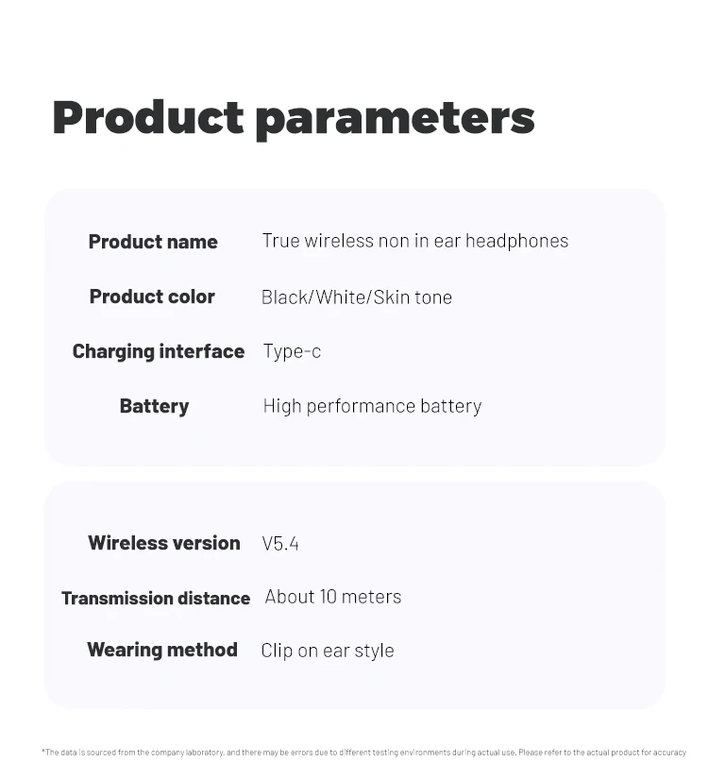Click About 10 meters value
The height and width of the screenshot is (779, 708).
[333, 597]
